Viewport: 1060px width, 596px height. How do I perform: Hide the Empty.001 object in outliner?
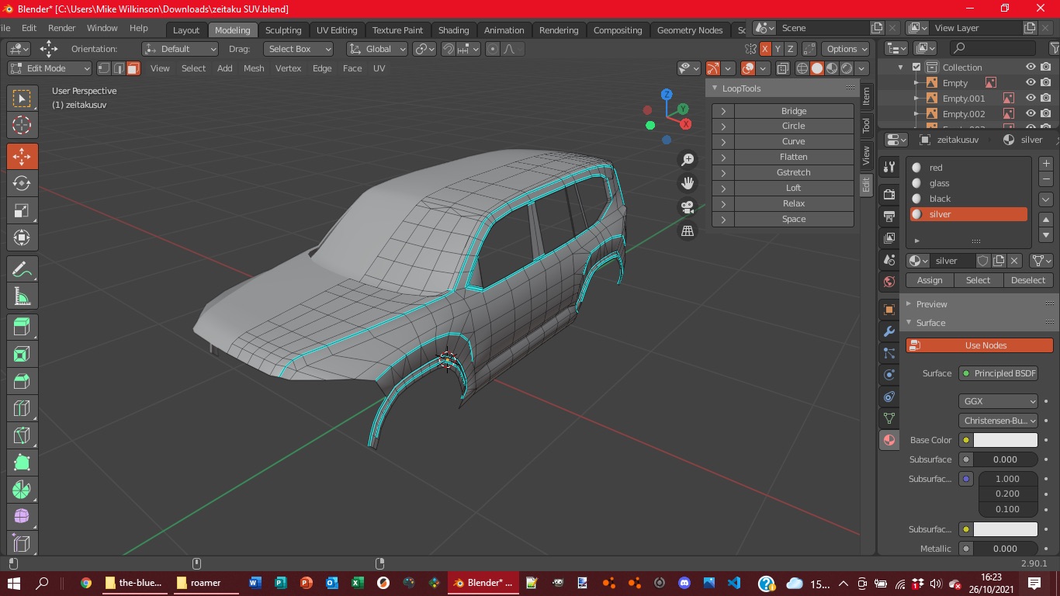1031,99
